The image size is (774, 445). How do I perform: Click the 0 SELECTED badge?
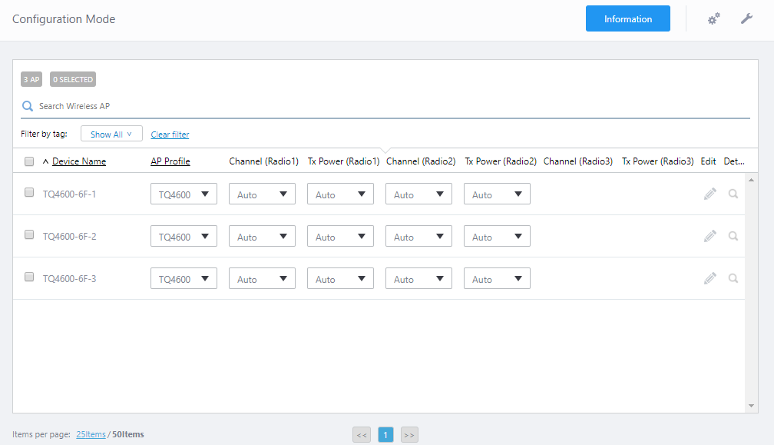tap(72, 79)
